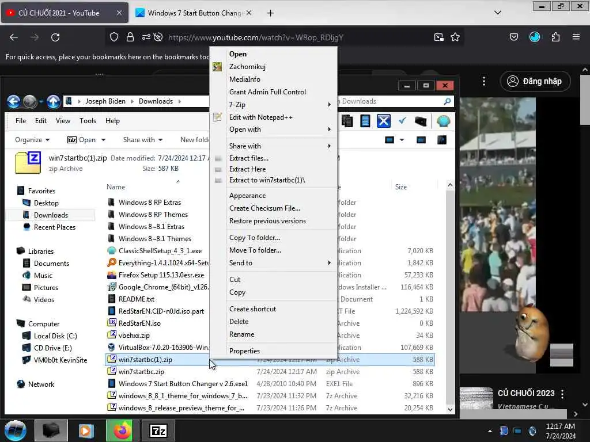This screenshot has height=442, width=590.
Task: Select Extract to win7startbc(1)\ option
Action: (x=267, y=180)
